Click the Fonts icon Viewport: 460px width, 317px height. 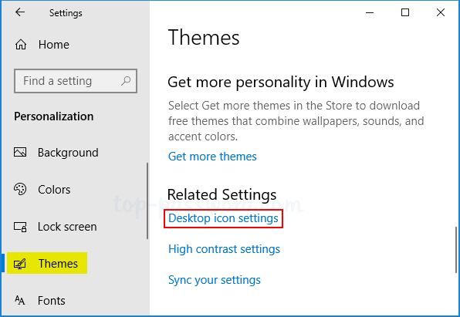pyautogui.click(x=19, y=300)
